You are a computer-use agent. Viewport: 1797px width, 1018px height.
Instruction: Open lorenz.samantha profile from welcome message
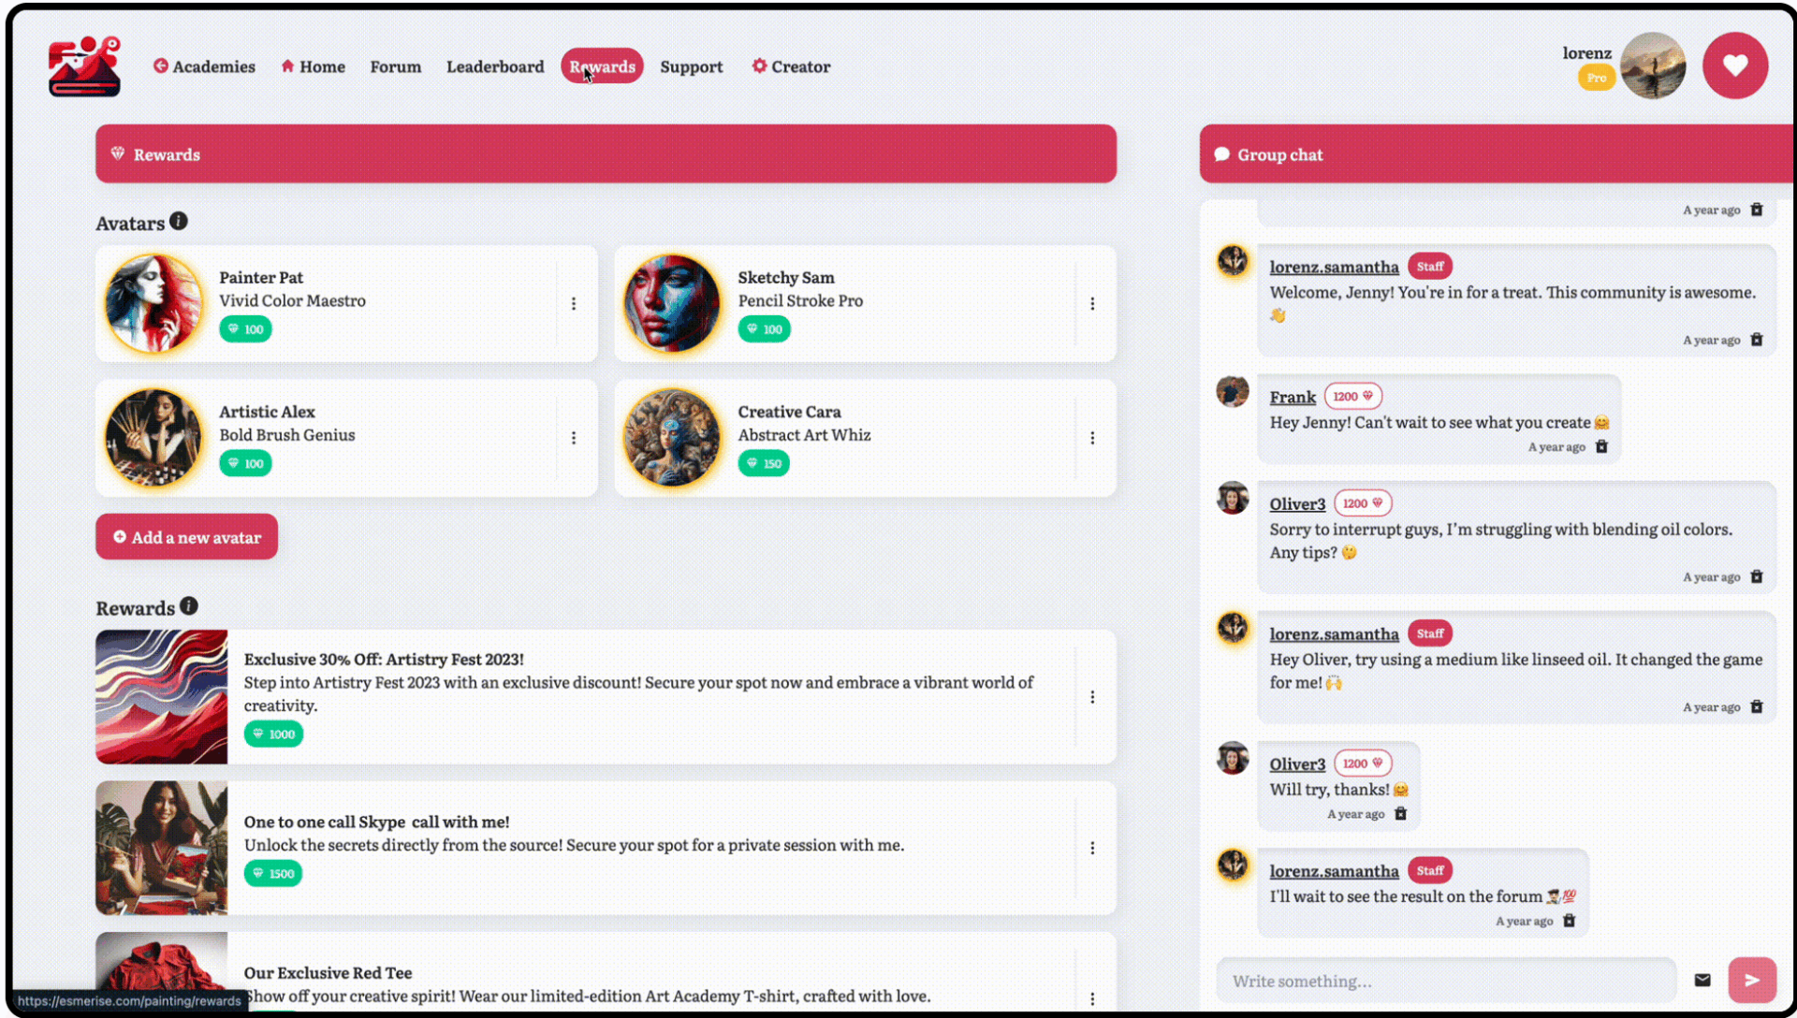tap(1334, 267)
